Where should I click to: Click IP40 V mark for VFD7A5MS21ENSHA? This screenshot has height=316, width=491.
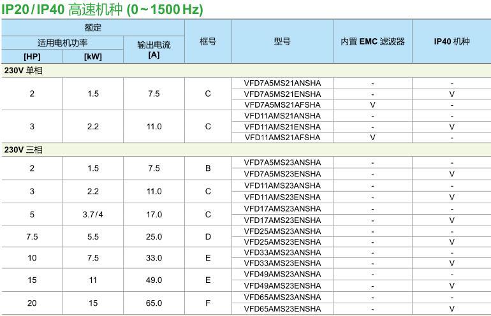(451, 94)
